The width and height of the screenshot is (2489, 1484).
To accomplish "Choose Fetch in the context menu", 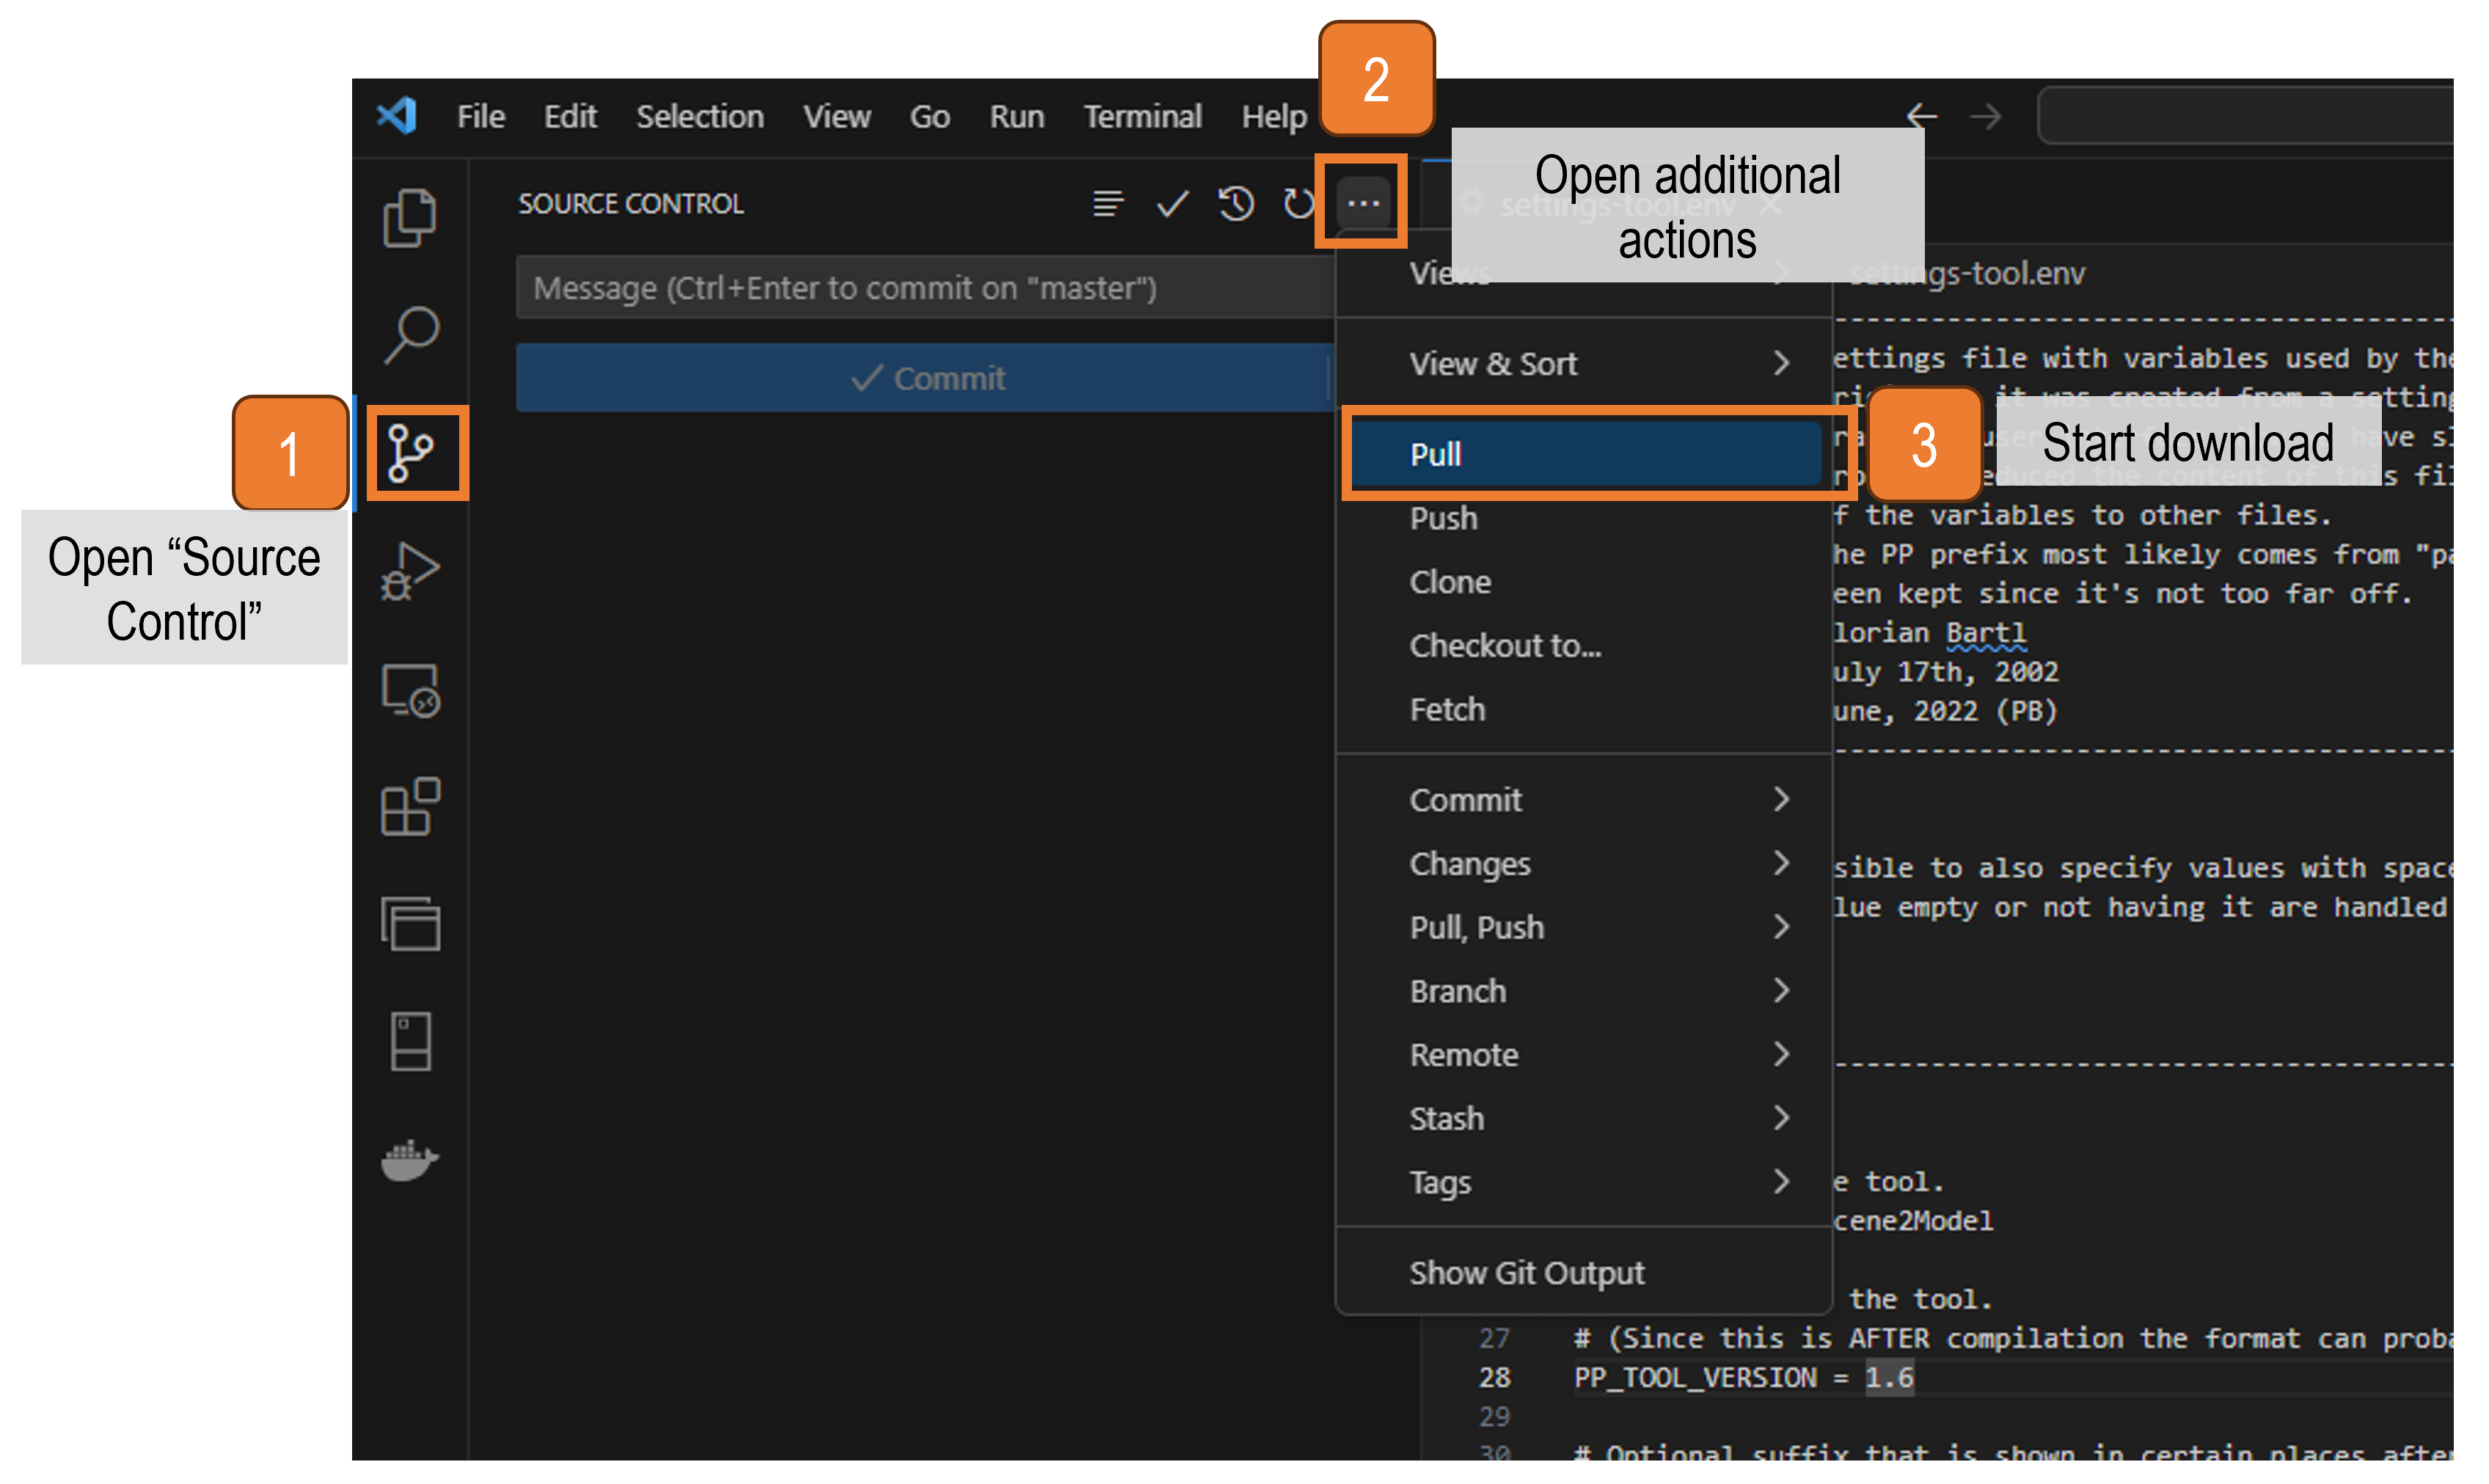I will pos(1447,710).
